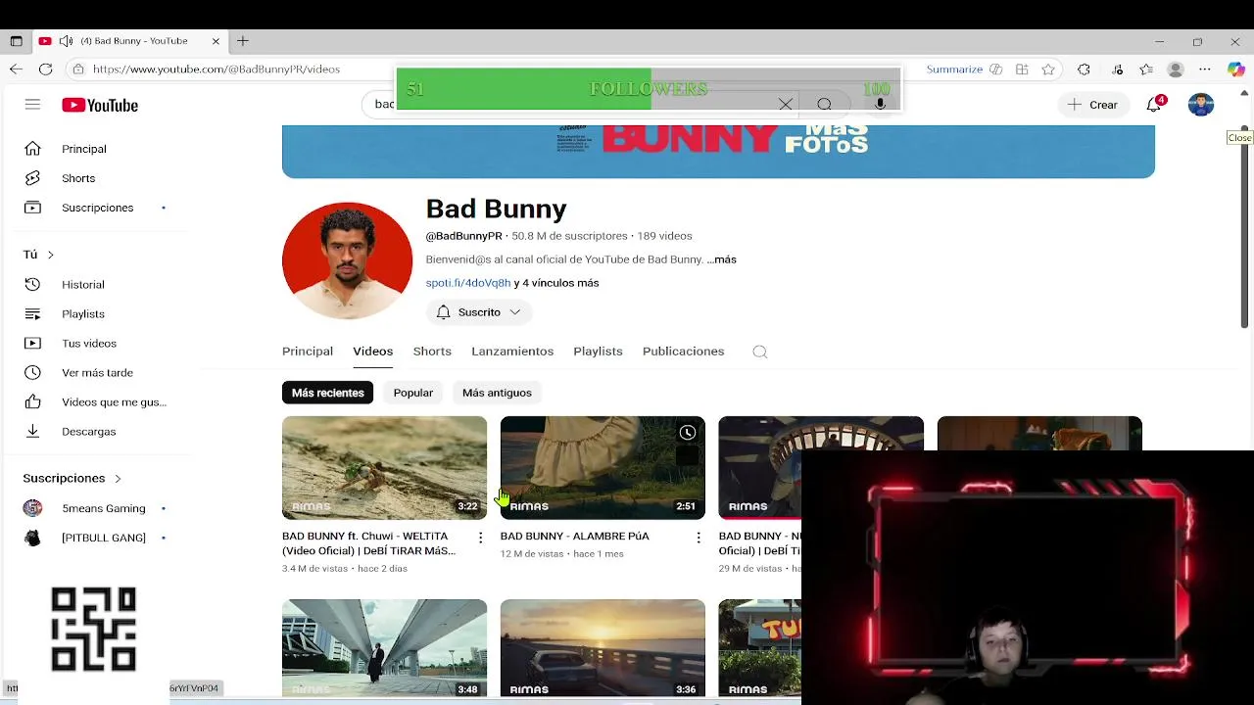
Task: Open a new browser tab
Action: pyautogui.click(x=243, y=41)
